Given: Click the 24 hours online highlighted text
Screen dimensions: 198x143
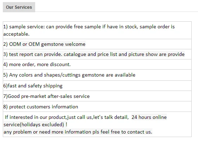Looking at the screenshot, I should tap(149, 117).
